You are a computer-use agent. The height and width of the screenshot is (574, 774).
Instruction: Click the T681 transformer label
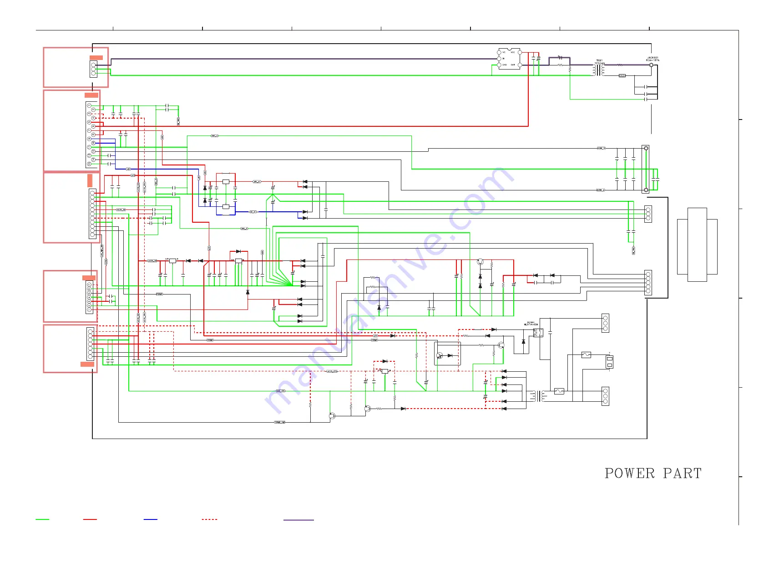[600, 62]
